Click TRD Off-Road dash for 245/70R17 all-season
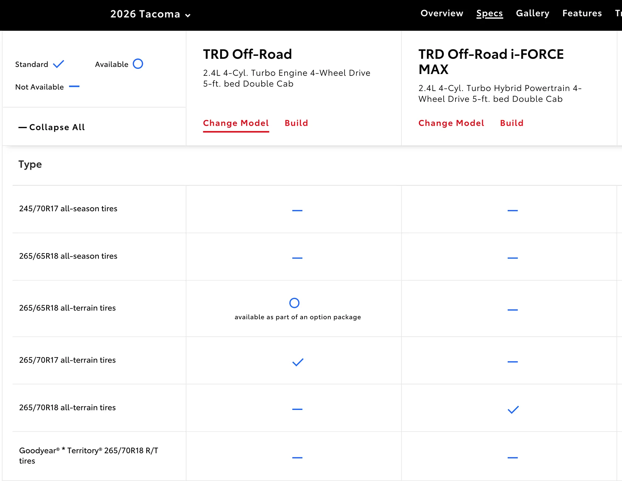The height and width of the screenshot is (481, 622). tap(297, 211)
